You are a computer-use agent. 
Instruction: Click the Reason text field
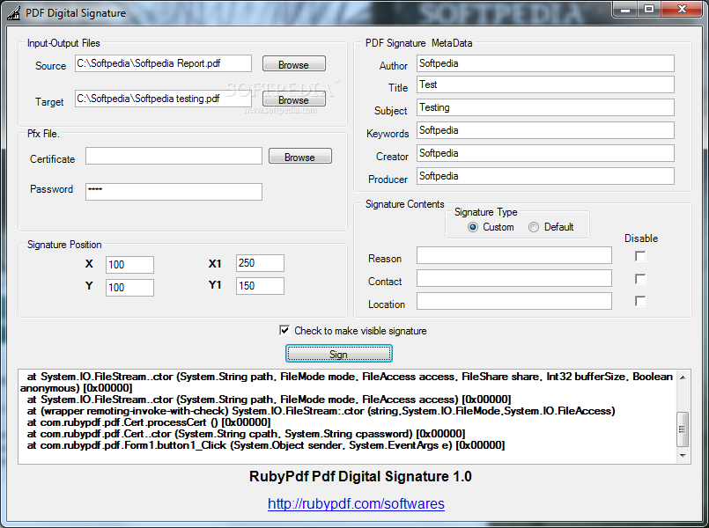pos(514,255)
